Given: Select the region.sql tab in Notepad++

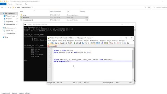Looking at the screenshot, I should (52, 46).
